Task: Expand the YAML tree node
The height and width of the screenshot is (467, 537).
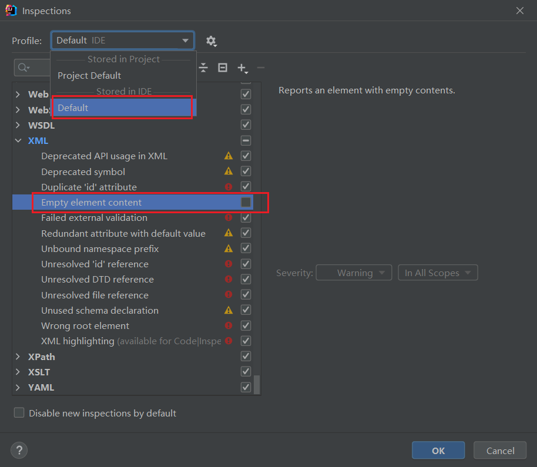Action: pyautogui.click(x=18, y=387)
